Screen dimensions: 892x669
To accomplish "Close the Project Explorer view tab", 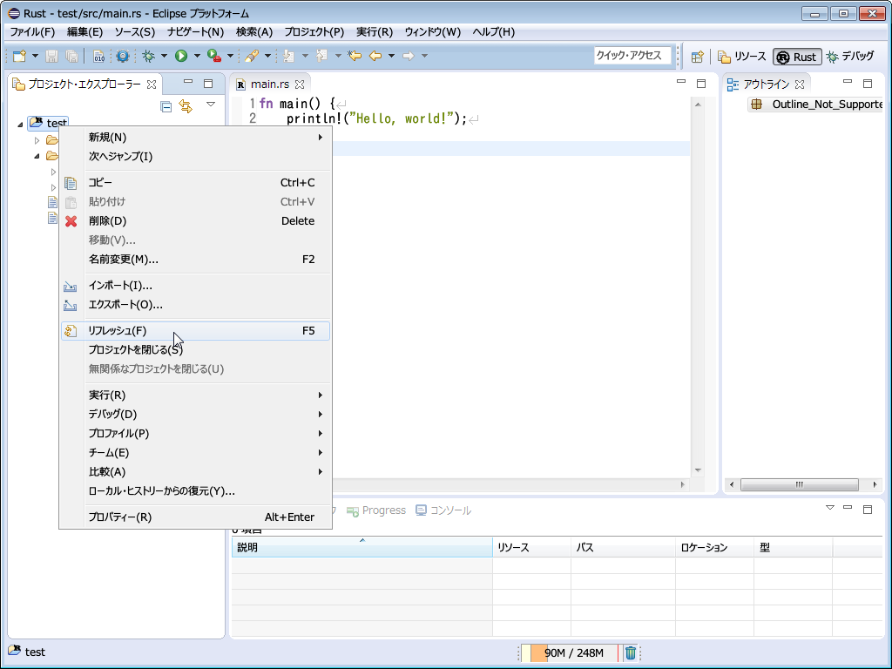I will point(152,84).
